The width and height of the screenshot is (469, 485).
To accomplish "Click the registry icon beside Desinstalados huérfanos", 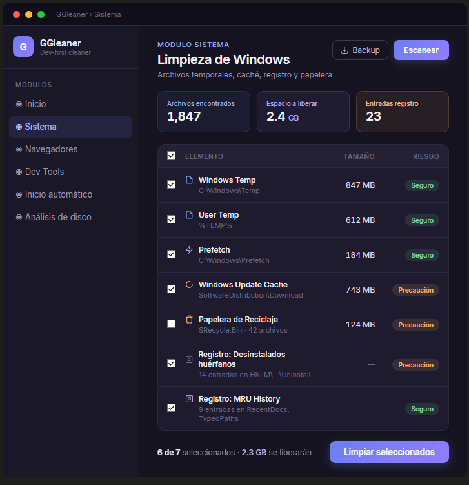I will pos(189,359).
